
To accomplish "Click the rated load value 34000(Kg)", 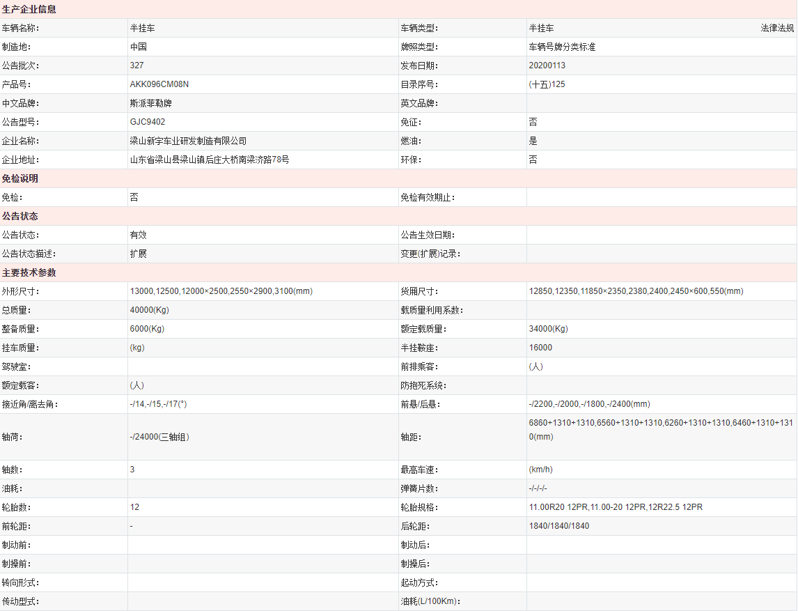I will (548, 329).
